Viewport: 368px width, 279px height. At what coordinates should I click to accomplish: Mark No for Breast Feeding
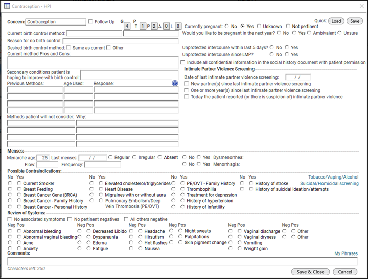pyautogui.click(x=10, y=189)
